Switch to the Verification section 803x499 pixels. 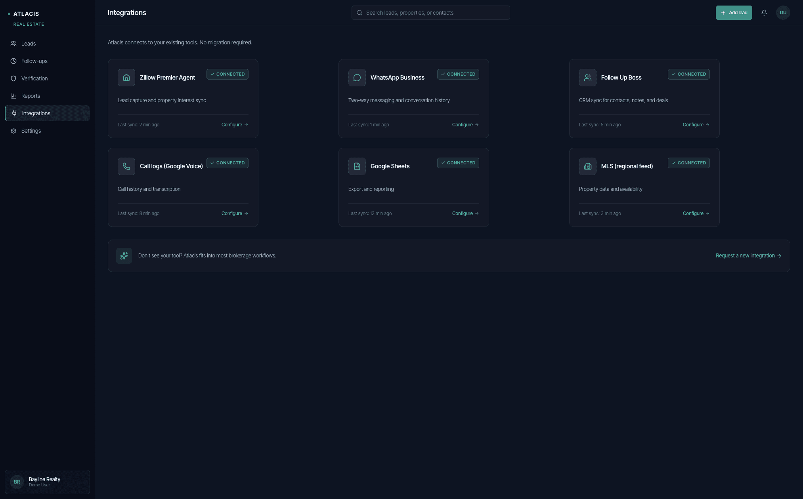click(x=34, y=78)
